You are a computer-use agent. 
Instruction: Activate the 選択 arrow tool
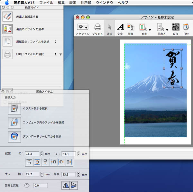pyautogui.click(x=109, y=27)
